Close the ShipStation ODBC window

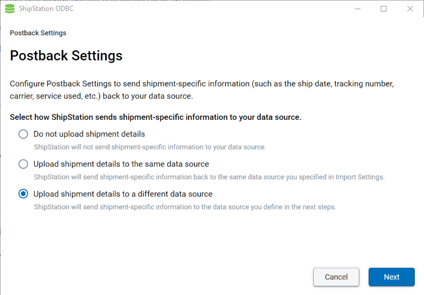point(410,9)
